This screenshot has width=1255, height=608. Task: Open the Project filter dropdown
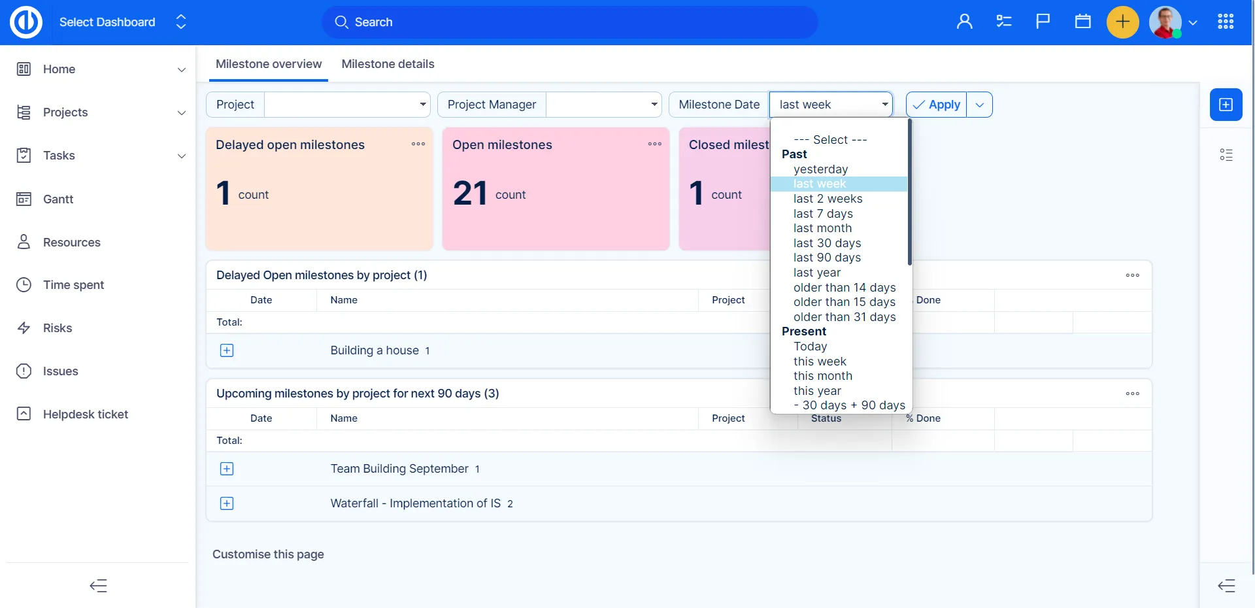pos(346,105)
